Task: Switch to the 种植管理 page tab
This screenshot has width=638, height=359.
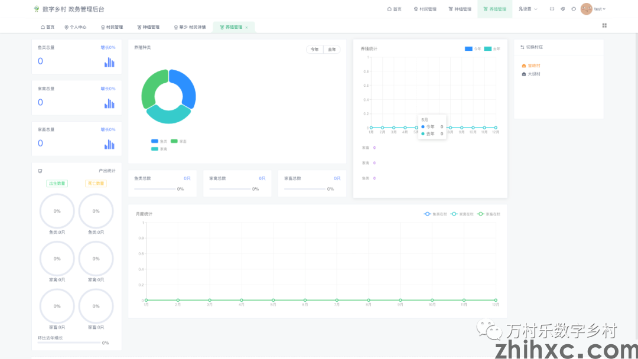Action: coord(148,27)
